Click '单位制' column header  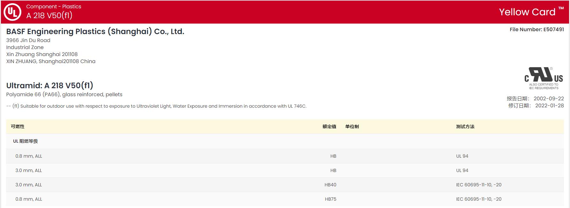[352, 126]
